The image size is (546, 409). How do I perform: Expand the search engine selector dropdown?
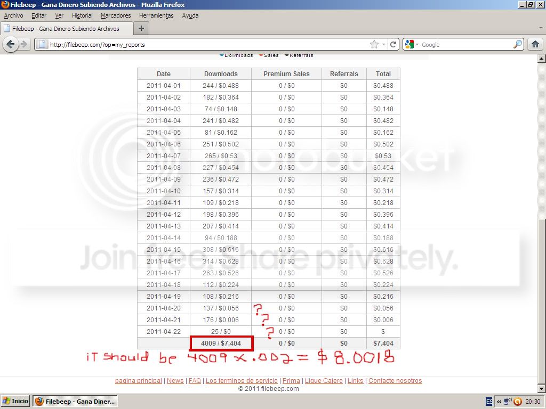[417, 45]
